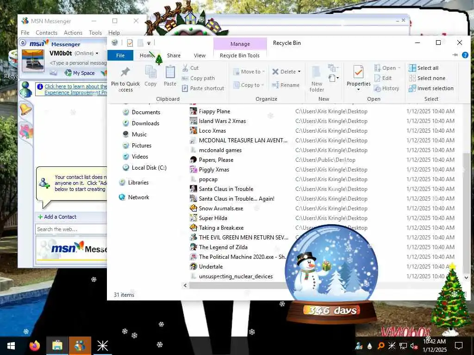474x355 pixels.
Task: Open the Delete dropdown arrow
Action: (299, 72)
